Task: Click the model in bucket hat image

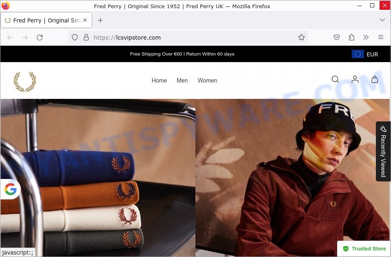Action: pyautogui.click(x=293, y=178)
